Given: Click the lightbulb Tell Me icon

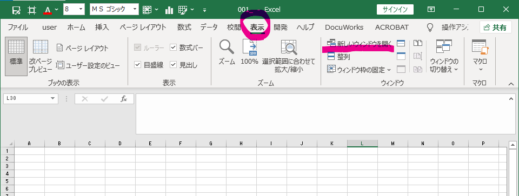Looking at the screenshot, I should (x=430, y=28).
